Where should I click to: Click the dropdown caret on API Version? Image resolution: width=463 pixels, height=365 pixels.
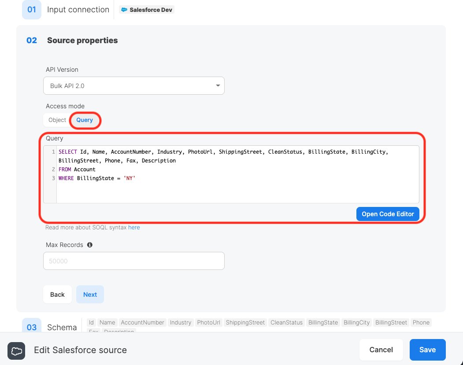coord(218,85)
